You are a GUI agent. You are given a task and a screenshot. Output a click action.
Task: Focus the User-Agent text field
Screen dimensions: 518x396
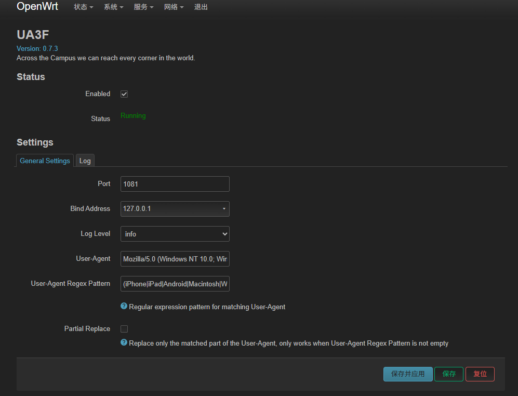coord(175,259)
